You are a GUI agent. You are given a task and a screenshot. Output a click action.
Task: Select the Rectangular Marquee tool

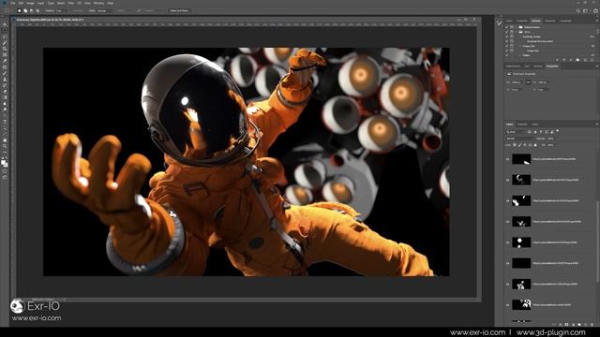(5, 30)
